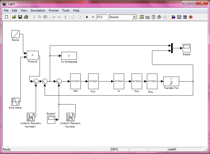
Task: Select the Sine Wave block
Action: 15,102
